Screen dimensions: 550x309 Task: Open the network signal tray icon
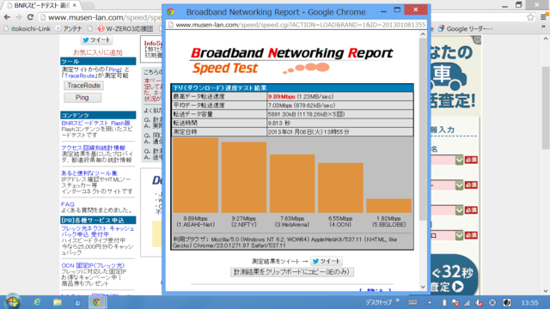467,302
